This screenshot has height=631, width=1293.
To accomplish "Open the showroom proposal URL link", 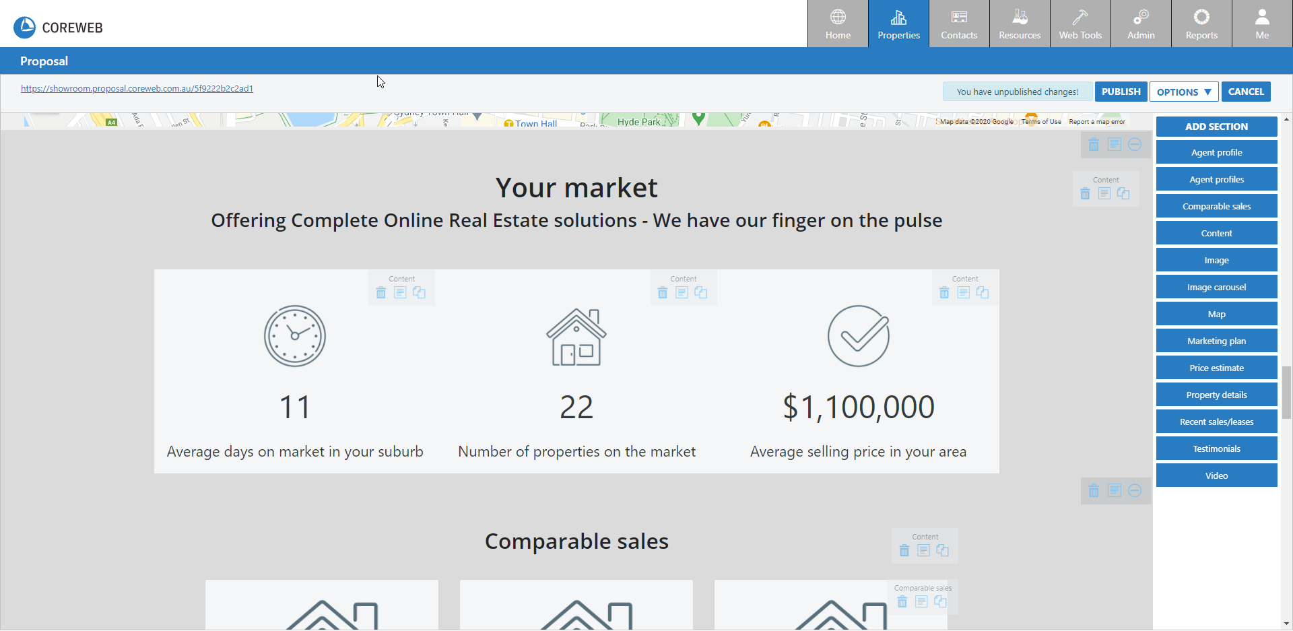I will 137,88.
